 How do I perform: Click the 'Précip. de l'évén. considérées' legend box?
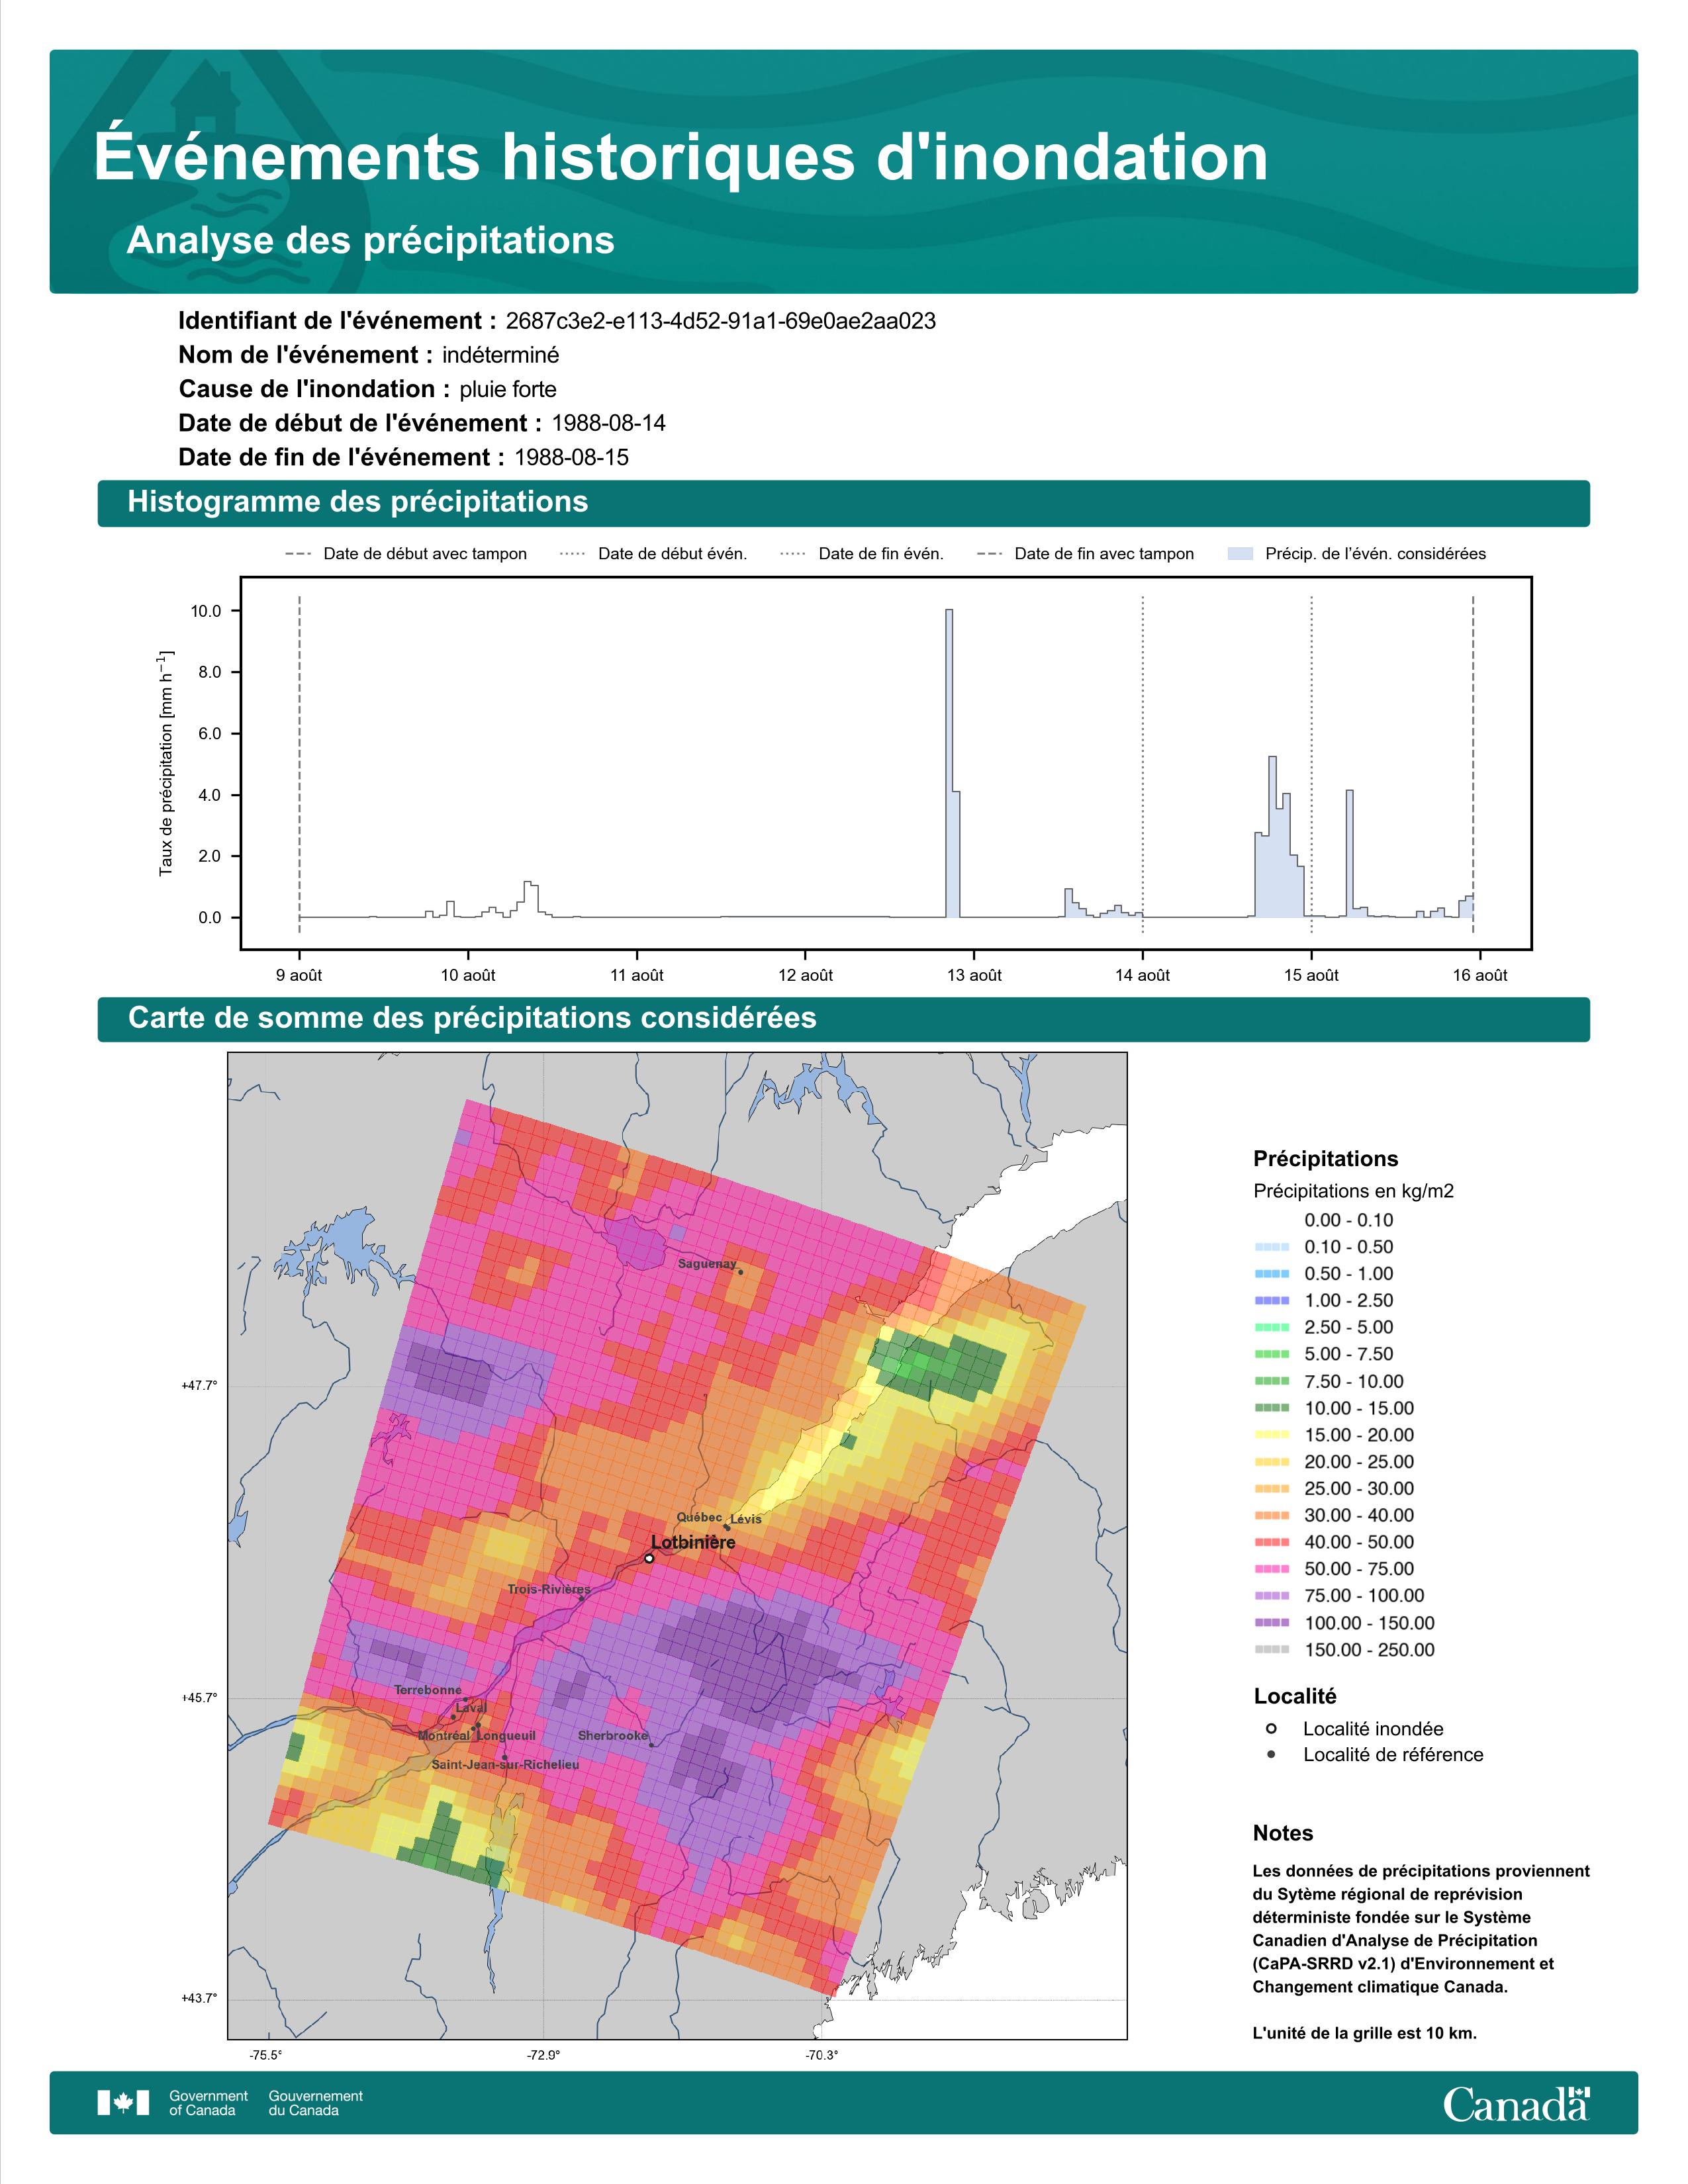[1240, 553]
